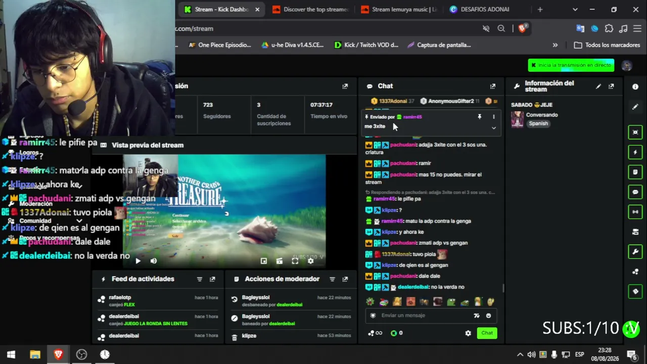Click Inicia la transmisión en directo button

pos(571,65)
